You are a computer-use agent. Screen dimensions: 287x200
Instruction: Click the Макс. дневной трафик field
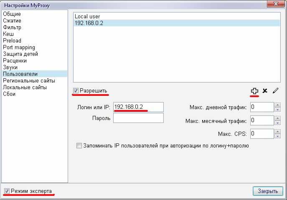262,107
